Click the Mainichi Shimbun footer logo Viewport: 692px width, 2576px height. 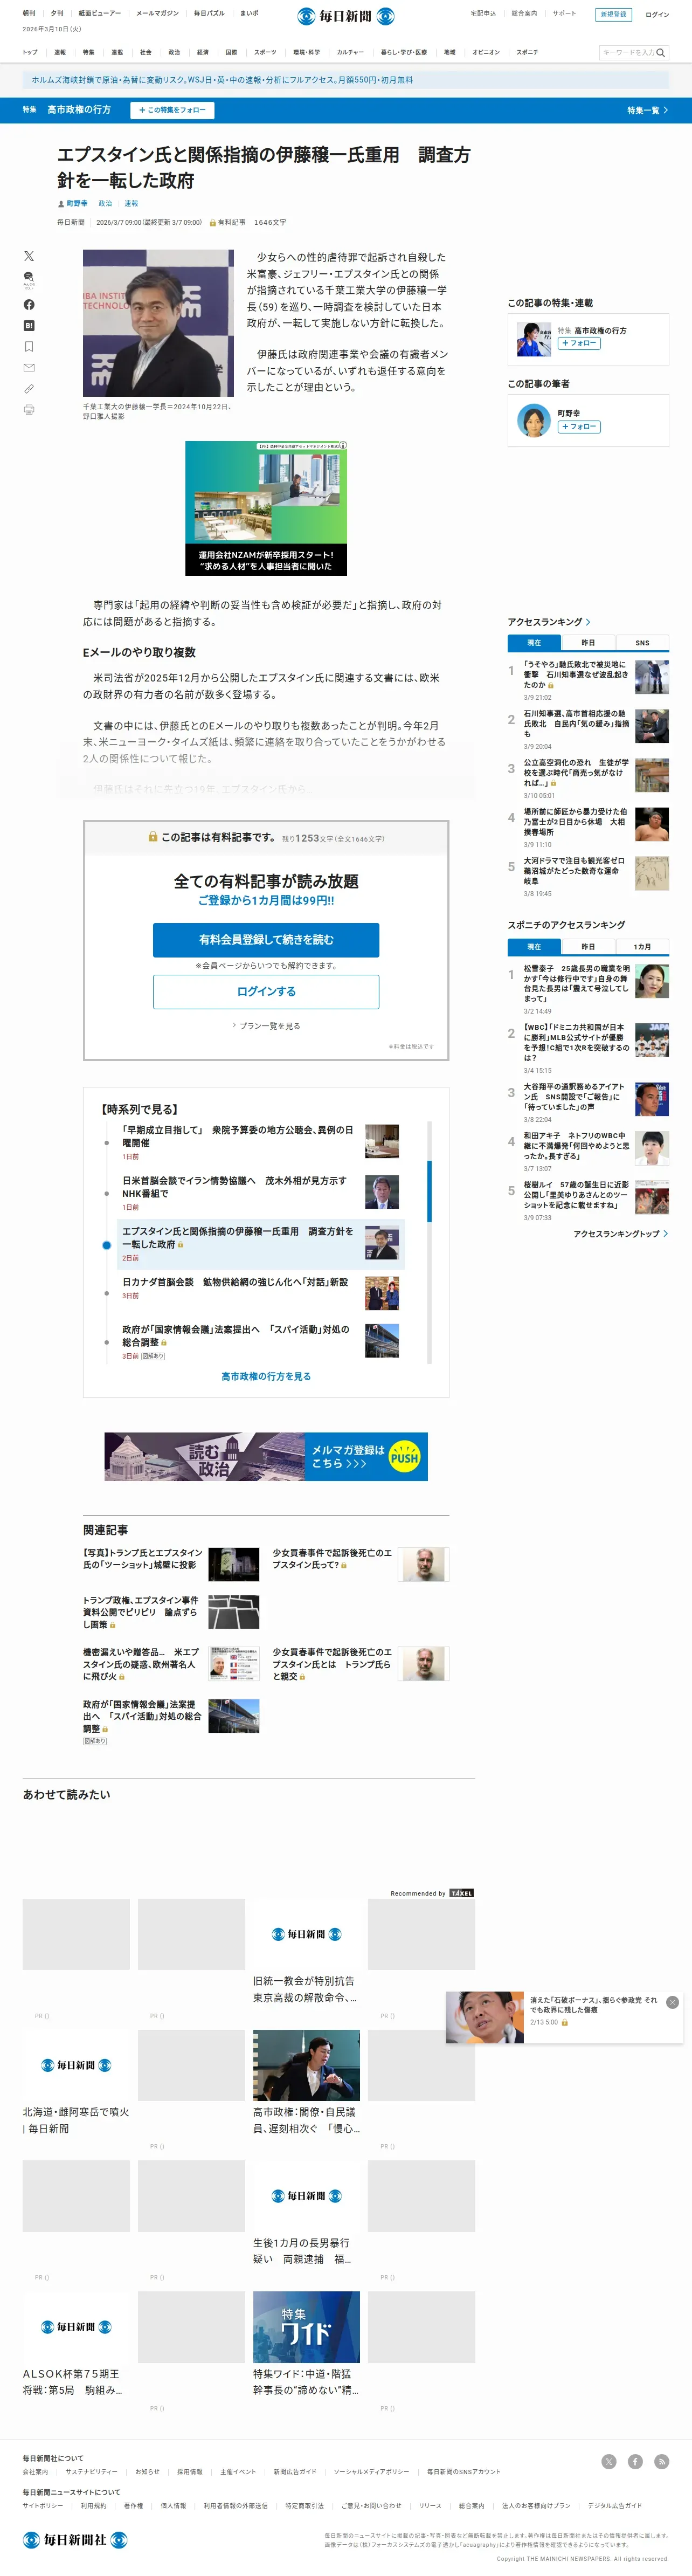pos(75,2539)
